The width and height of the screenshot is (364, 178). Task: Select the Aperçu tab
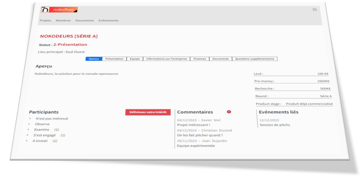tap(94, 59)
